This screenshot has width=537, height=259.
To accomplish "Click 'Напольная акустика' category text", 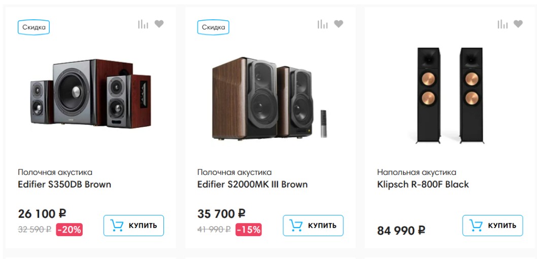I will coord(417,172).
